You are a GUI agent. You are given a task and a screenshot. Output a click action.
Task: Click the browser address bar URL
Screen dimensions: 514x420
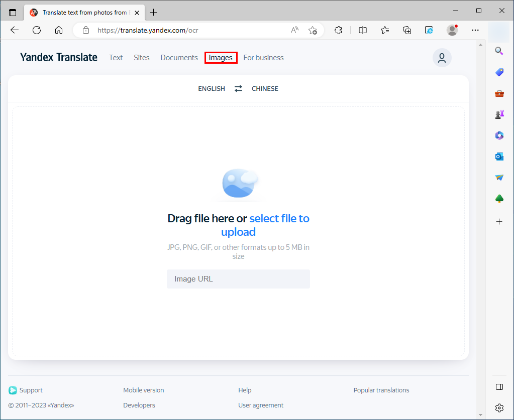pyautogui.click(x=148, y=30)
